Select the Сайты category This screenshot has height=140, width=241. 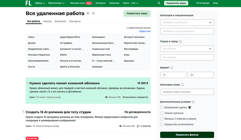tap(31, 37)
